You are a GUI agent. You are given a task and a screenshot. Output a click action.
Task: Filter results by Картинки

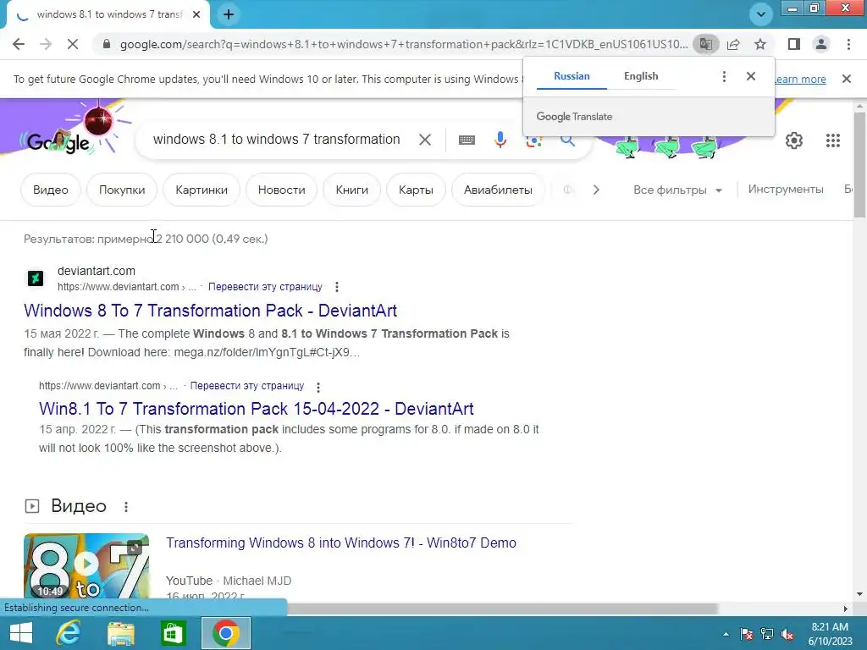point(202,190)
